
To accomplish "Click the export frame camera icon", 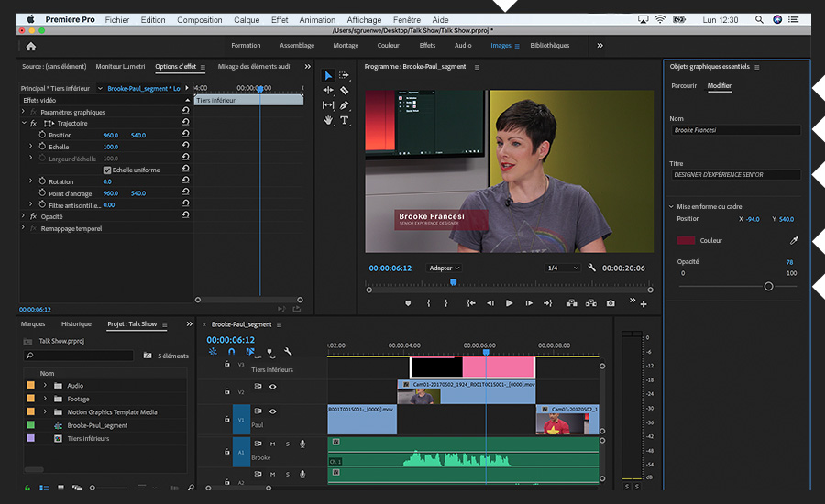I will click(610, 303).
